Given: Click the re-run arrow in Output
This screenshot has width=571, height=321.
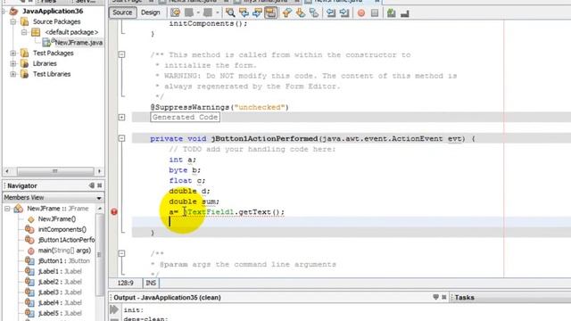Looking at the screenshot, I should coord(114,309).
